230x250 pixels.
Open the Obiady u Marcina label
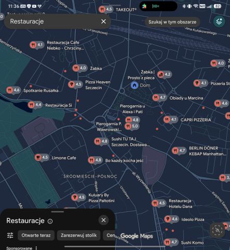point(186,98)
